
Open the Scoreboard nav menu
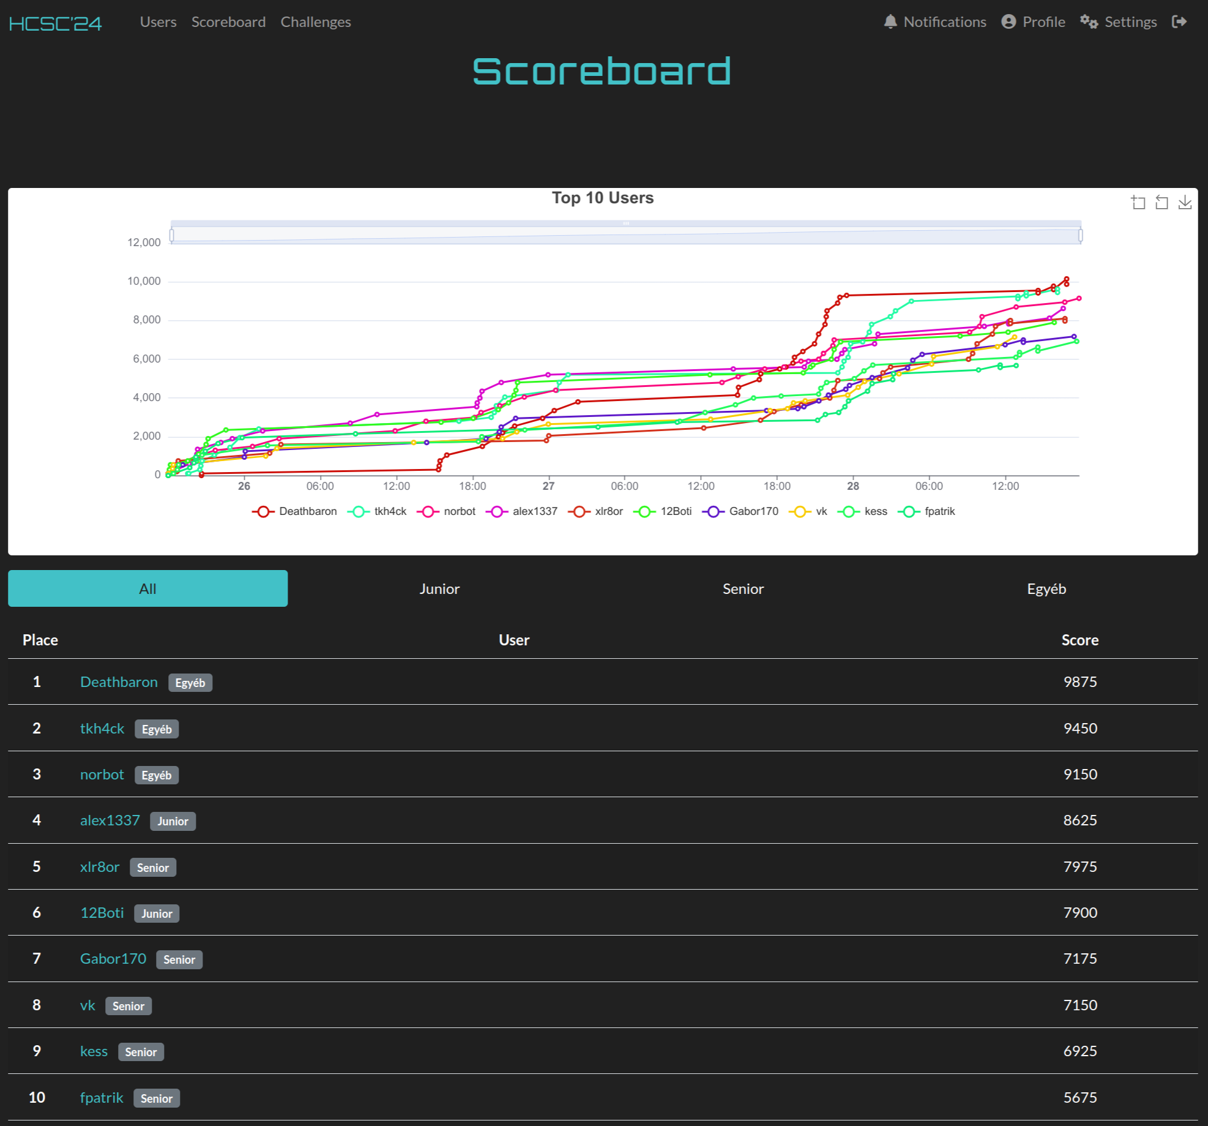pyautogui.click(x=228, y=22)
